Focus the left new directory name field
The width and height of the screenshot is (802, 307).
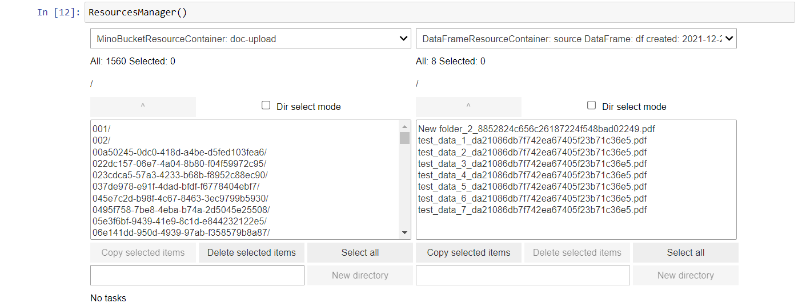(197, 275)
